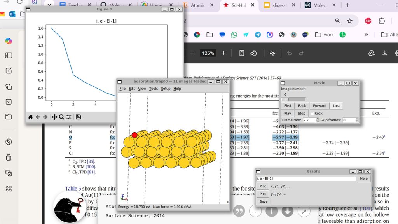Viewport: 398px width, 224px height.
Task: Open the Tools menu in ASE GUI
Action: (153, 89)
